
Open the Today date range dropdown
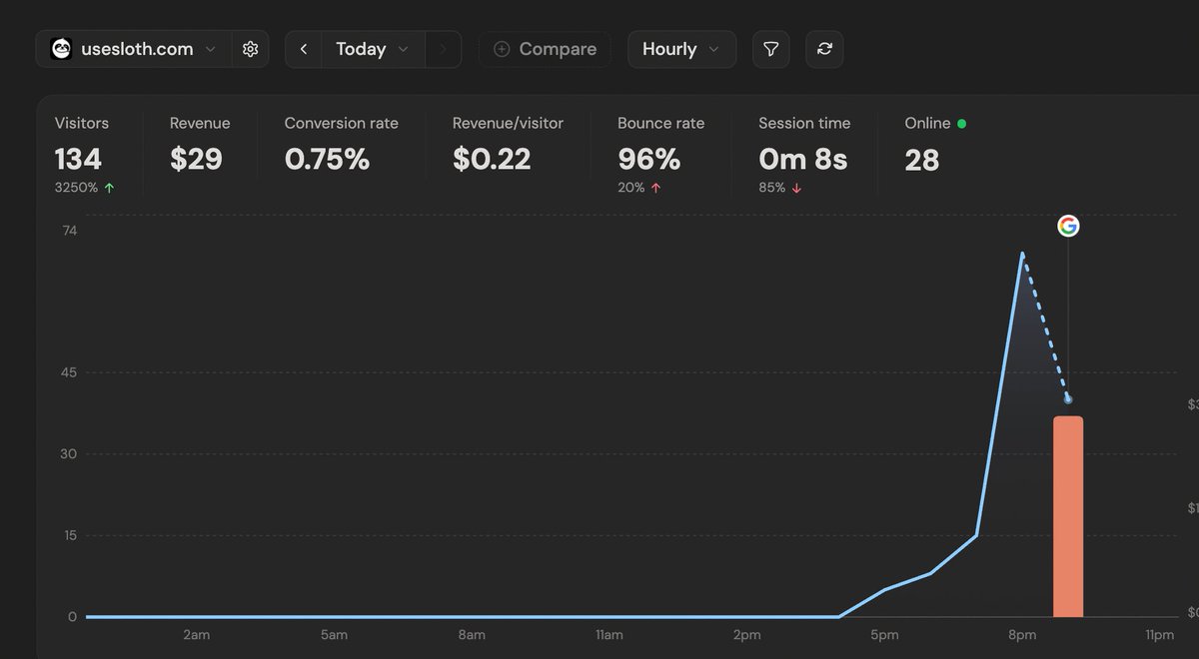373,49
